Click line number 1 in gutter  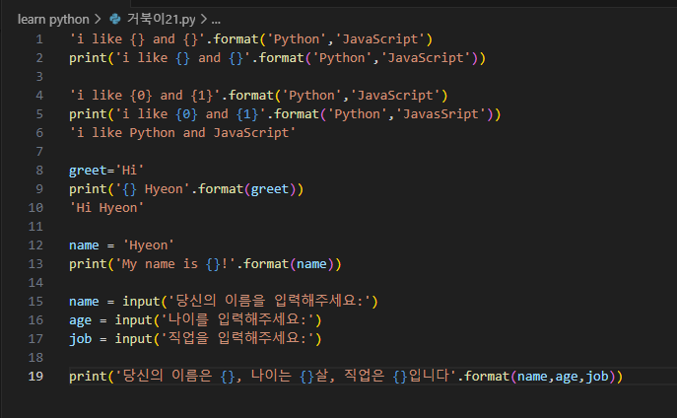[x=39, y=39]
